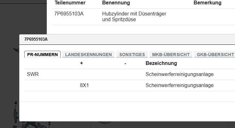
Task: Switch to the PR-NUMMERN tab
Action: tap(42, 55)
